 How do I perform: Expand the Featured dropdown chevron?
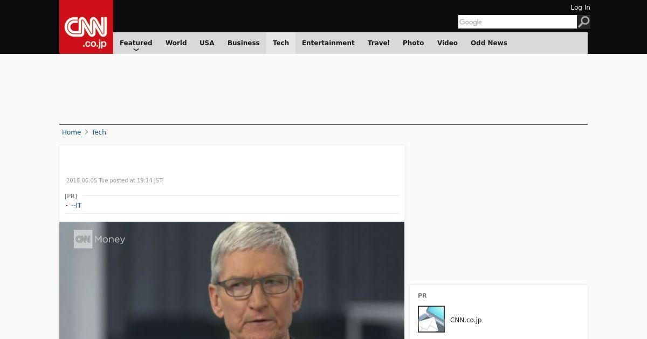click(136, 50)
